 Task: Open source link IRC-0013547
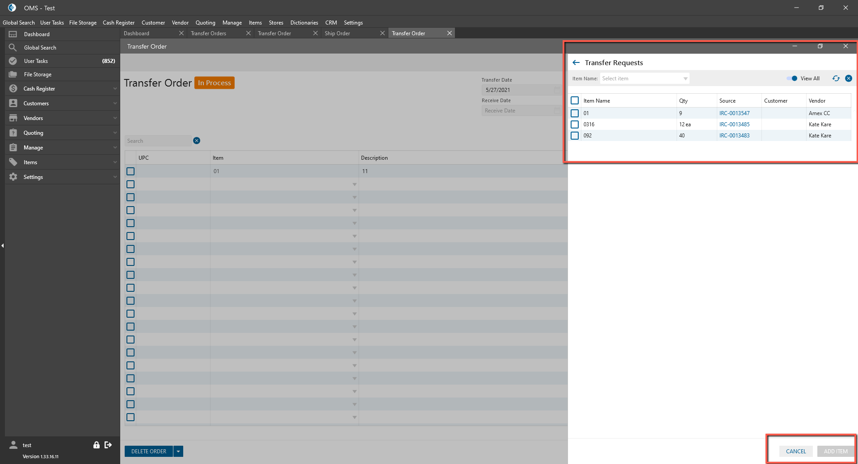[x=735, y=113]
